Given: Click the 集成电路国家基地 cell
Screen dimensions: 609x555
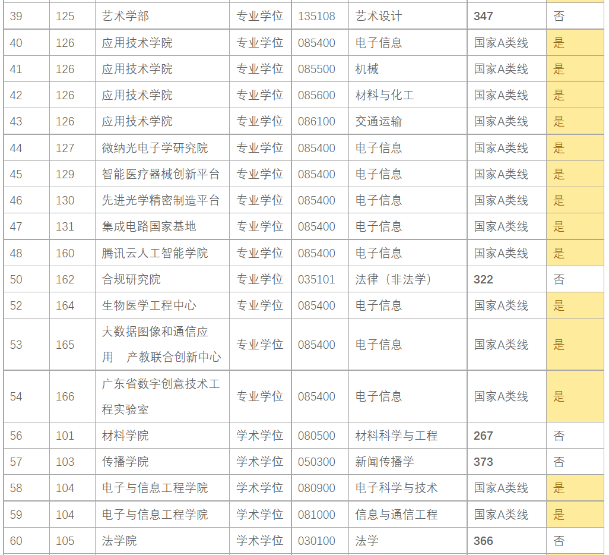Looking at the screenshot, I should pos(149,226).
